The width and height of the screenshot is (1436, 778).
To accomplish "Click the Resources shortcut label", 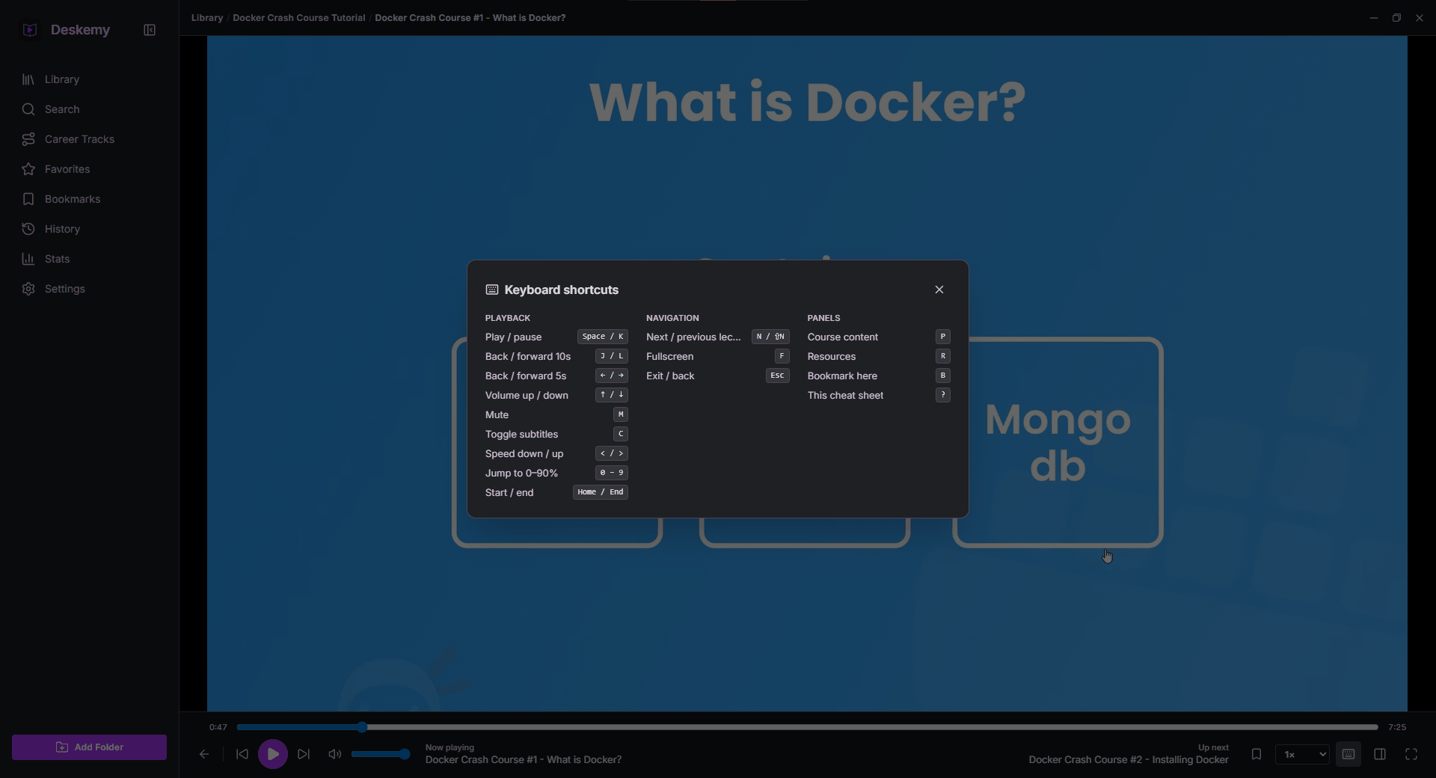I will tap(832, 357).
